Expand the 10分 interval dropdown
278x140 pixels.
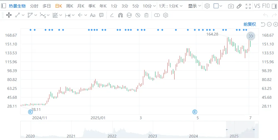[149, 6]
